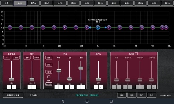The image size is (174, 104).
Task: Switch to the 主页 home tab
Action: click(x=7, y=3)
